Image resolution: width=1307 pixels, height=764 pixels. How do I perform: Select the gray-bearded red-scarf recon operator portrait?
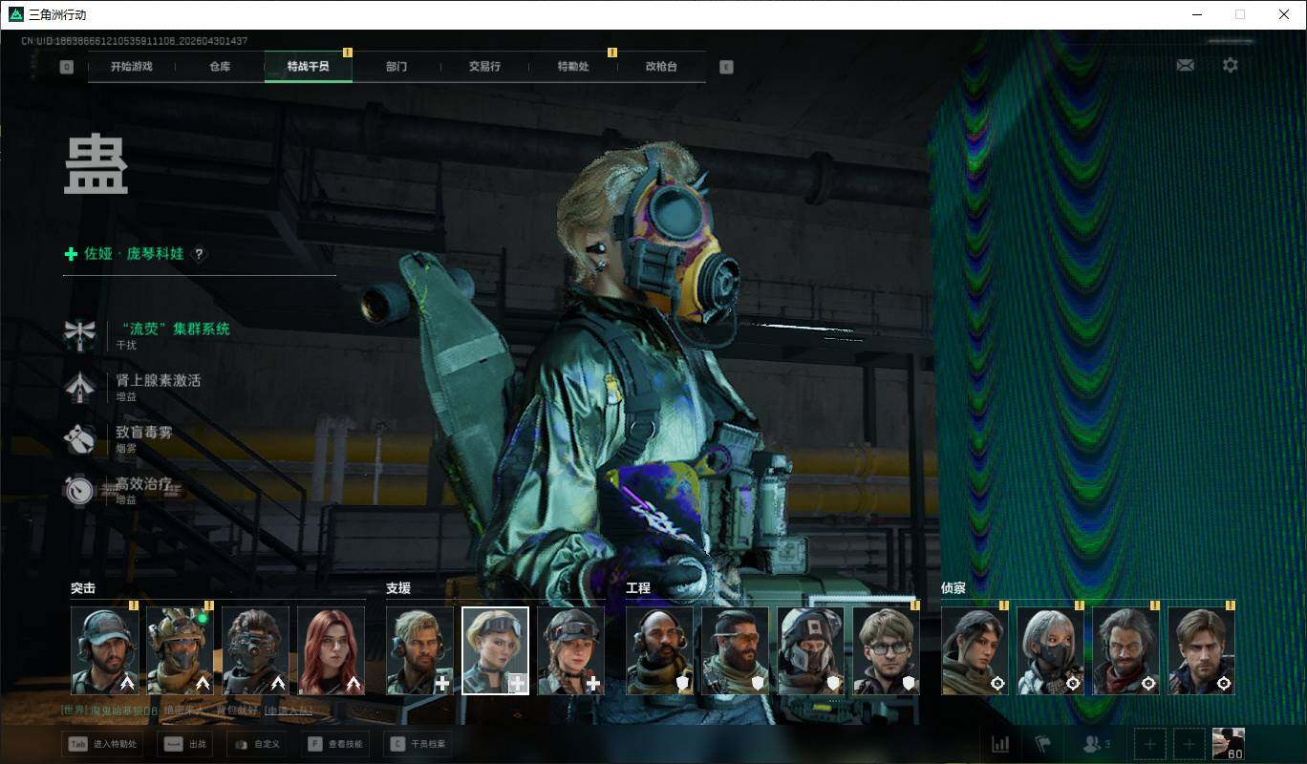pos(1126,650)
